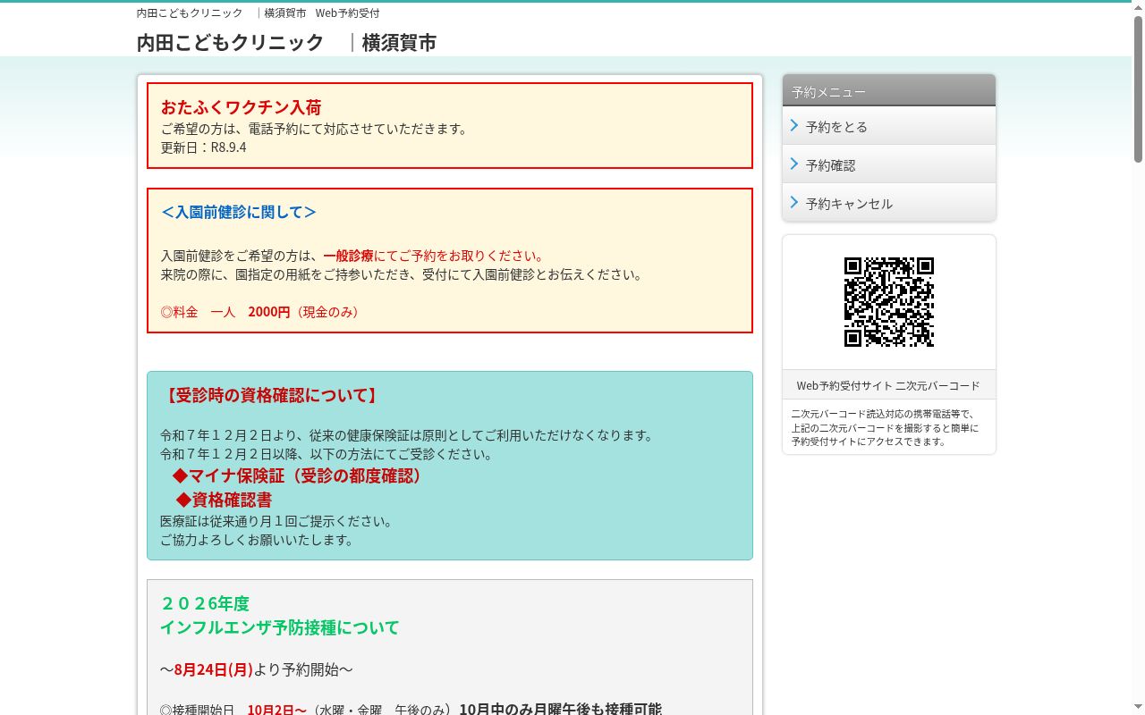Image resolution: width=1145 pixels, height=715 pixels.
Task: Click the ◆資格確認書 line
Action: (x=224, y=500)
